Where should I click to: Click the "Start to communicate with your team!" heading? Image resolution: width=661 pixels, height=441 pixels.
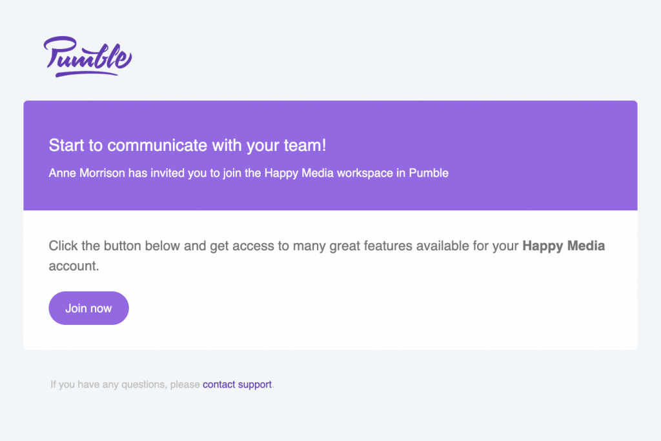[187, 145]
